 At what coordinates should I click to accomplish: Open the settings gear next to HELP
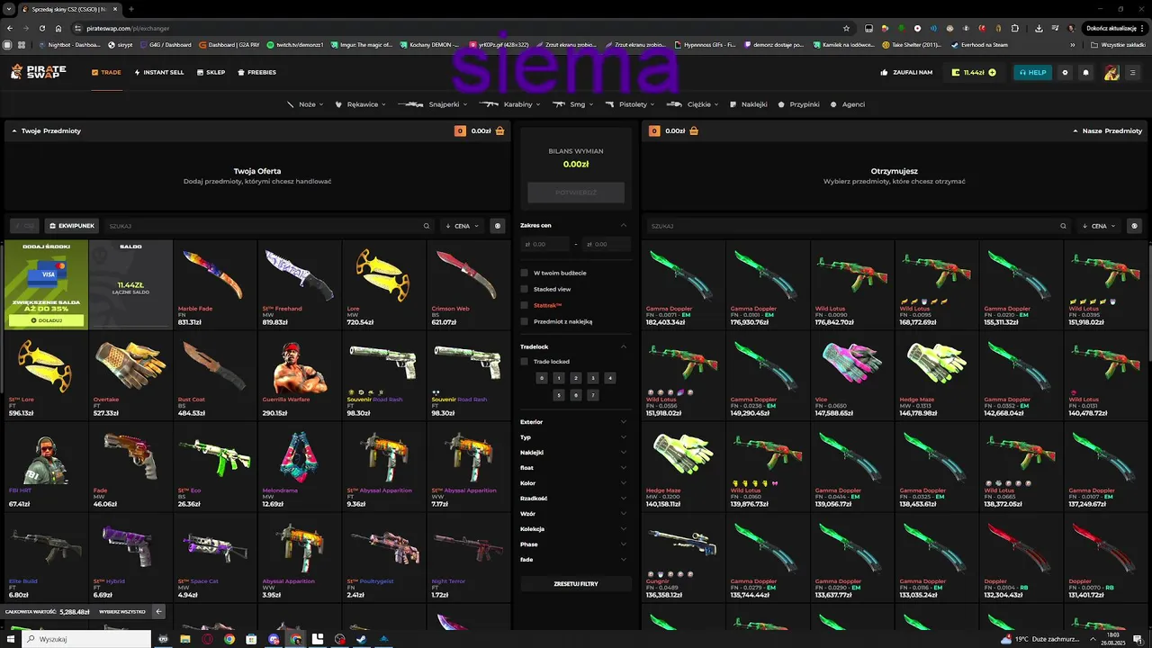tap(1066, 72)
